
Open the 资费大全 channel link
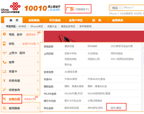(x=52, y=26)
